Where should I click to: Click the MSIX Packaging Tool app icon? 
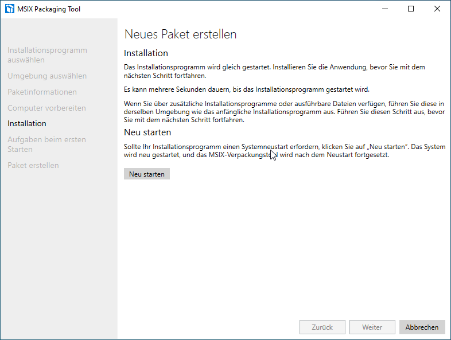coord(10,9)
